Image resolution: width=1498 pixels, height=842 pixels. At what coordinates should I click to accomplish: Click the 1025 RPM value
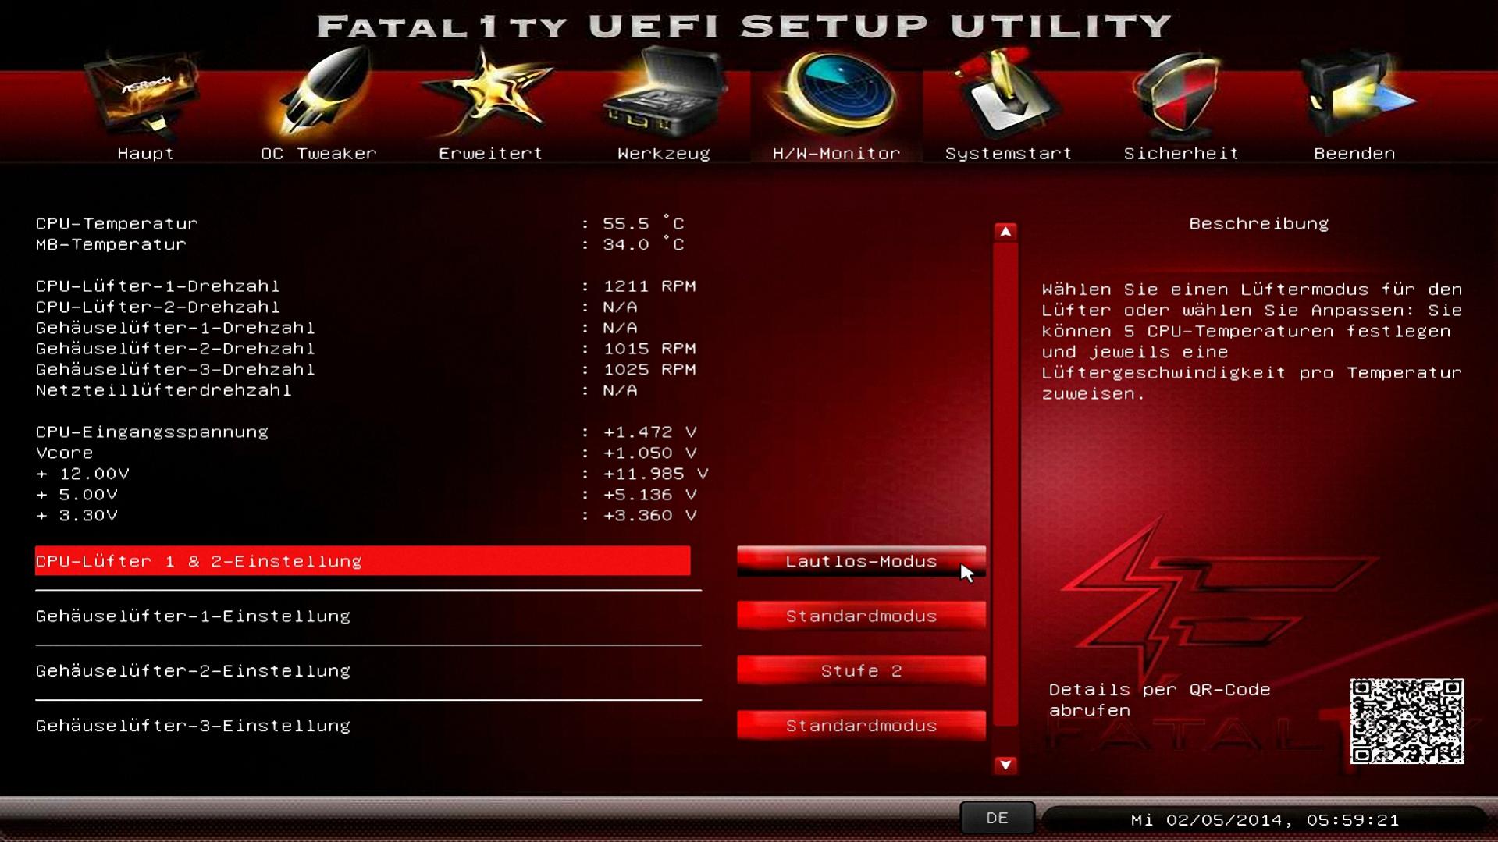(649, 369)
